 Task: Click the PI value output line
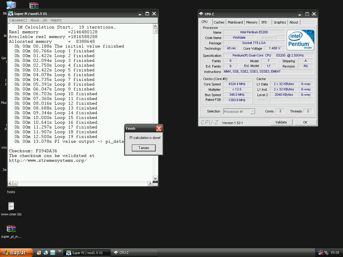pyautogui.click(x=69, y=142)
